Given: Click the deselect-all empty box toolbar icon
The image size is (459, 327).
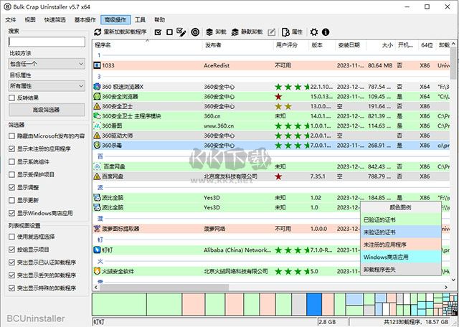Looking at the screenshot, I should pyautogui.click(x=169, y=32).
